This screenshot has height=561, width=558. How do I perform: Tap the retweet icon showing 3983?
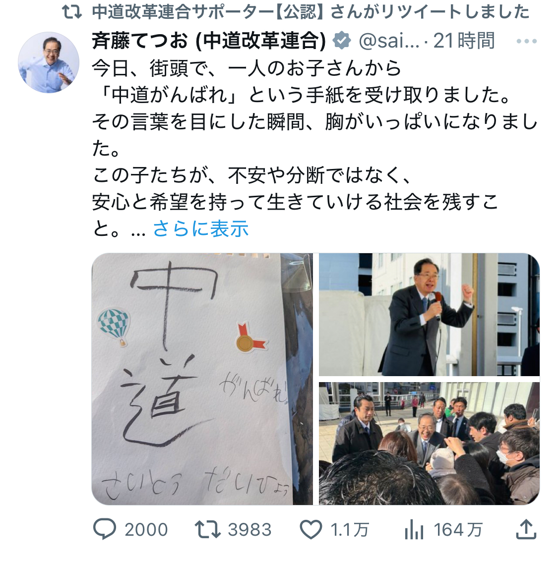[208, 529]
